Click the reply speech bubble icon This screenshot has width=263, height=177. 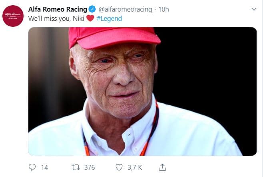[32, 167]
